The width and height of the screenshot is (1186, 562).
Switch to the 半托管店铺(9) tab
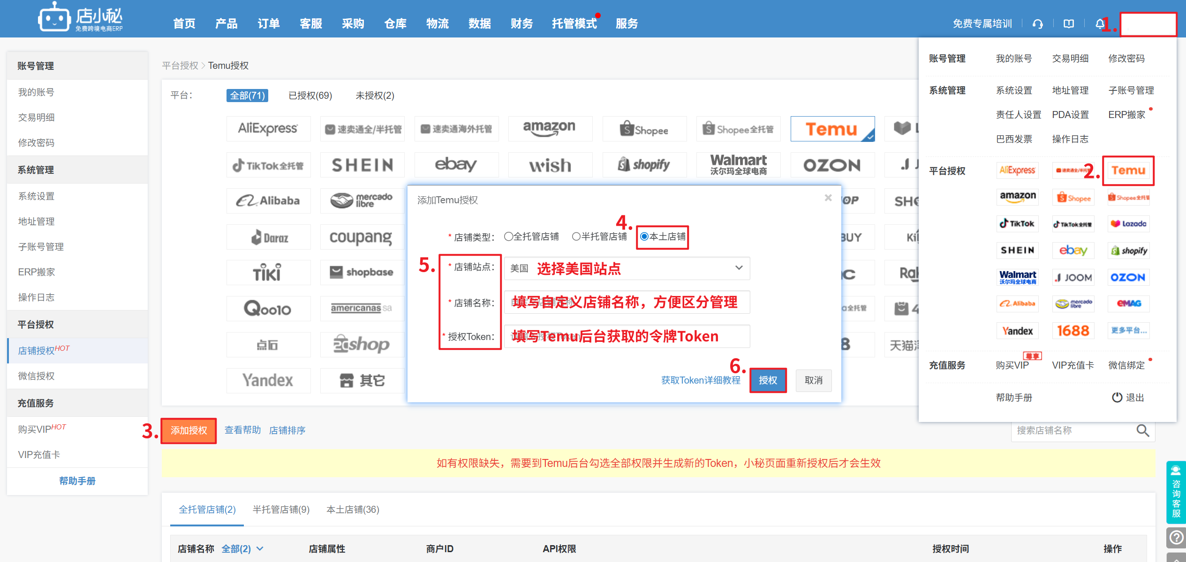[281, 510]
